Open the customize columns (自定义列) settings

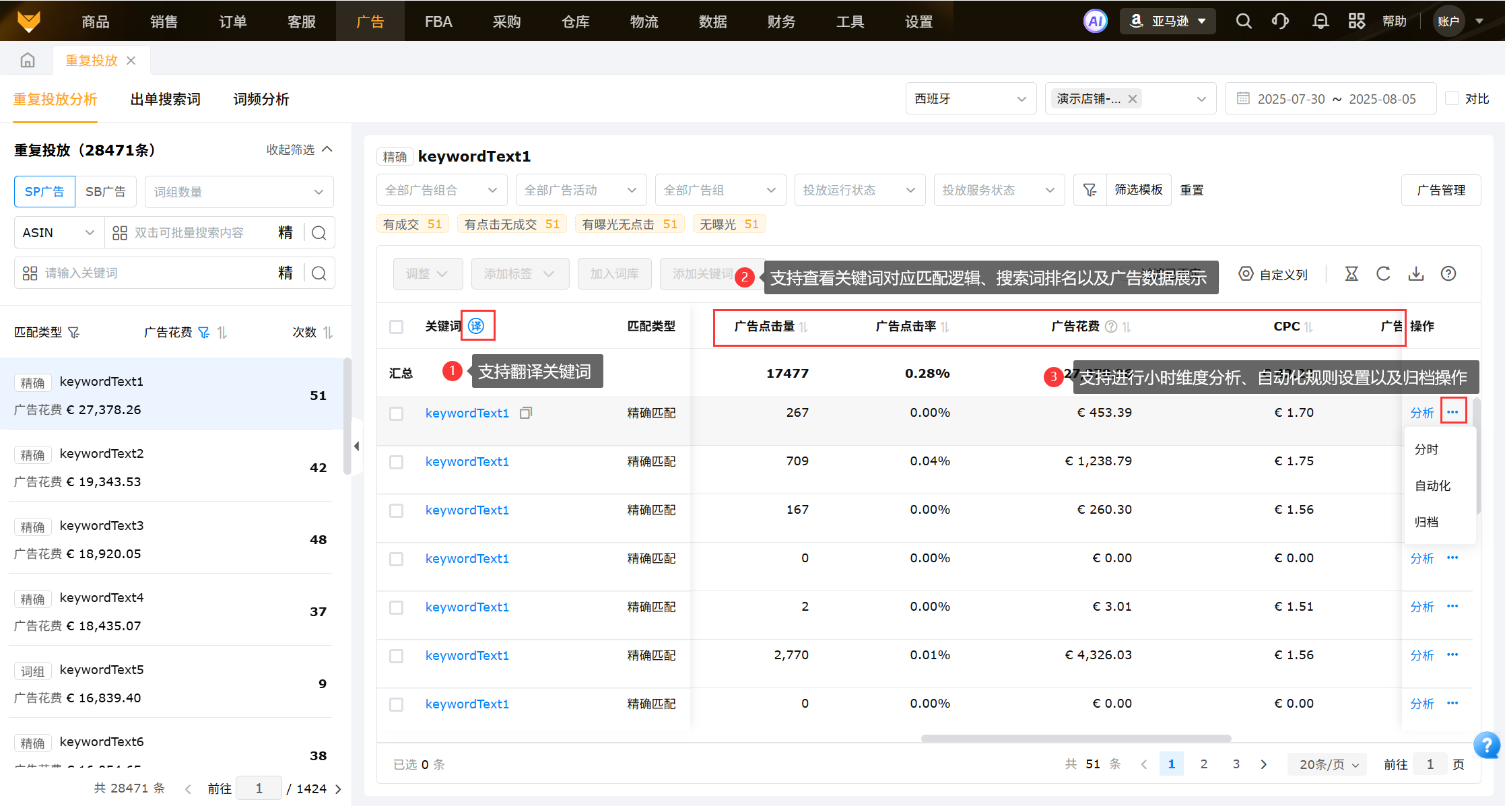(x=1273, y=274)
